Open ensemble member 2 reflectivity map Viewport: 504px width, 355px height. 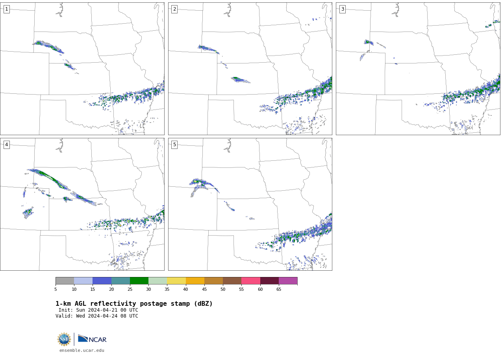(250, 69)
